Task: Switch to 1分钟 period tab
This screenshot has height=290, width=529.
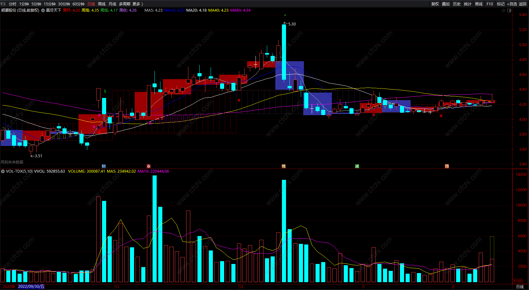Action: [x=24, y=4]
